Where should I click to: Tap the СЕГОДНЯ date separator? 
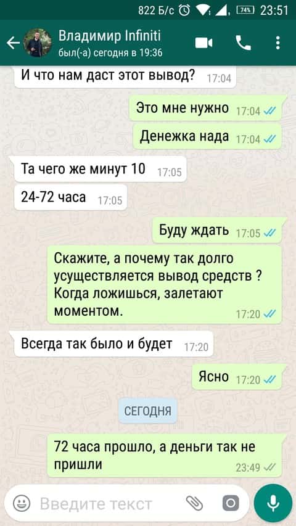[147, 411]
